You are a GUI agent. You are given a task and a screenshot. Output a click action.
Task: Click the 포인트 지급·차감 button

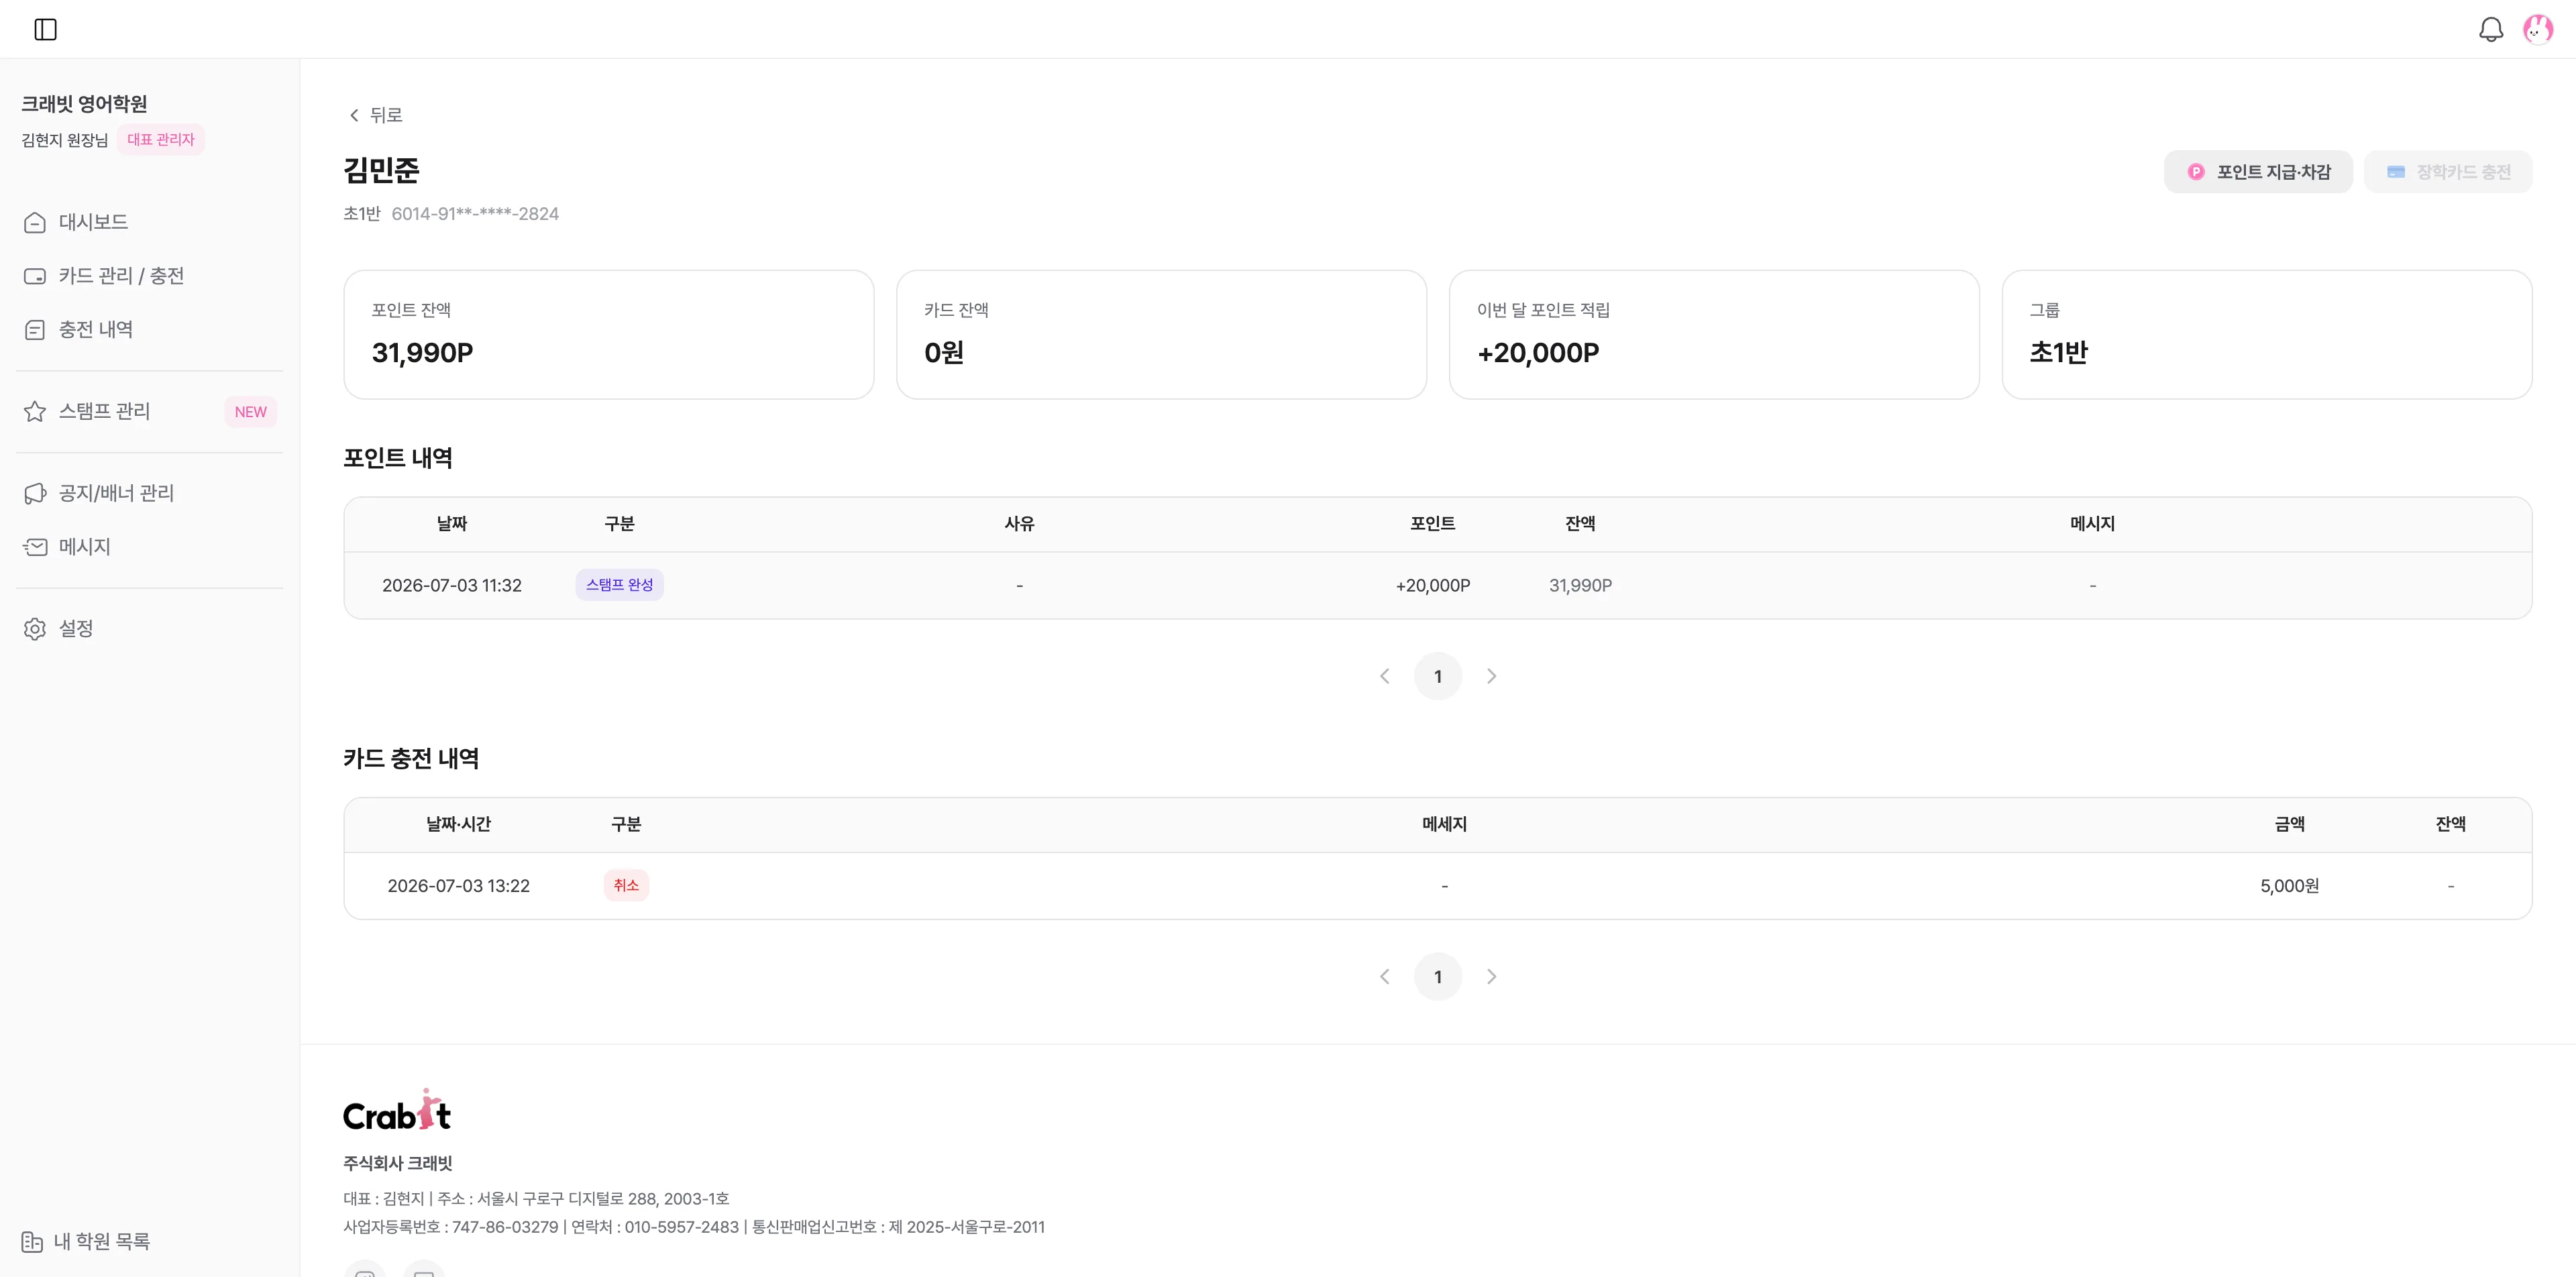coord(2258,172)
